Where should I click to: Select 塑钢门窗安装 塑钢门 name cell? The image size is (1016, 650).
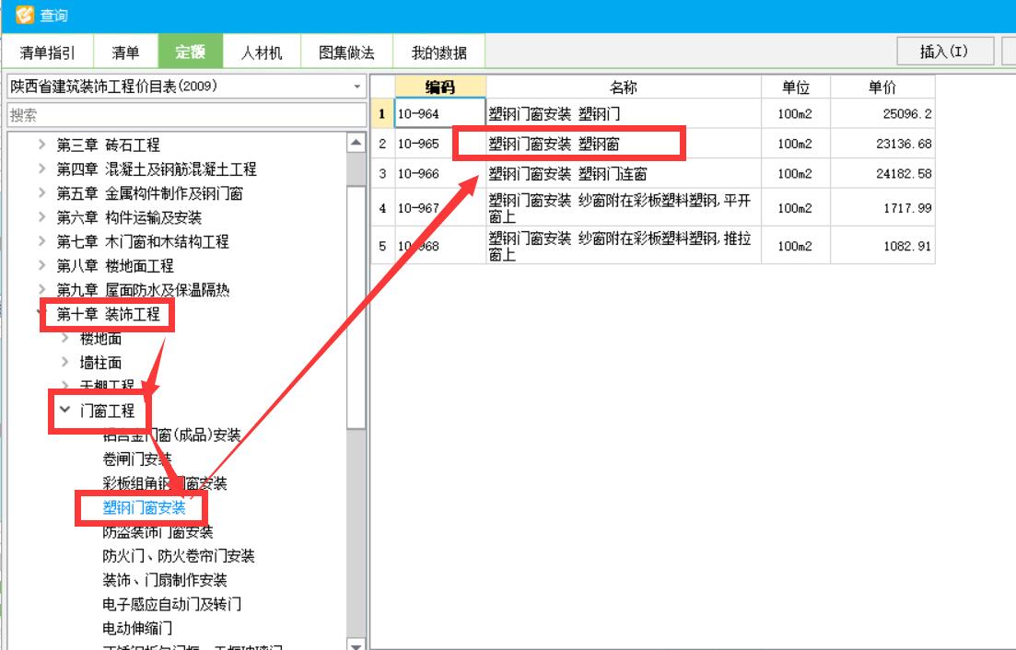tap(624, 113)
